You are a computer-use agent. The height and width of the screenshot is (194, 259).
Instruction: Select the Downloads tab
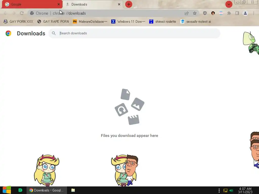coord(93,4)
